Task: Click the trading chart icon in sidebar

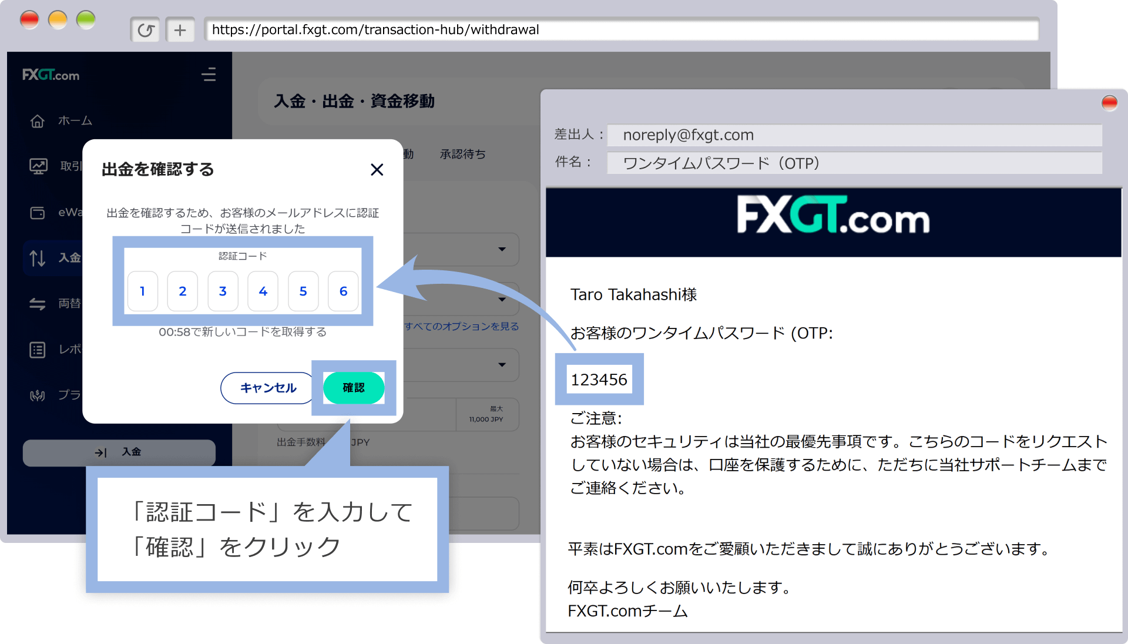Action: coord(38,166)
